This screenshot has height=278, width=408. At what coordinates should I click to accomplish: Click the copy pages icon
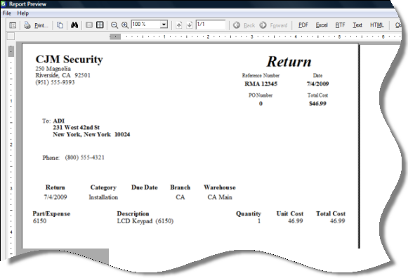click(60, 25)
